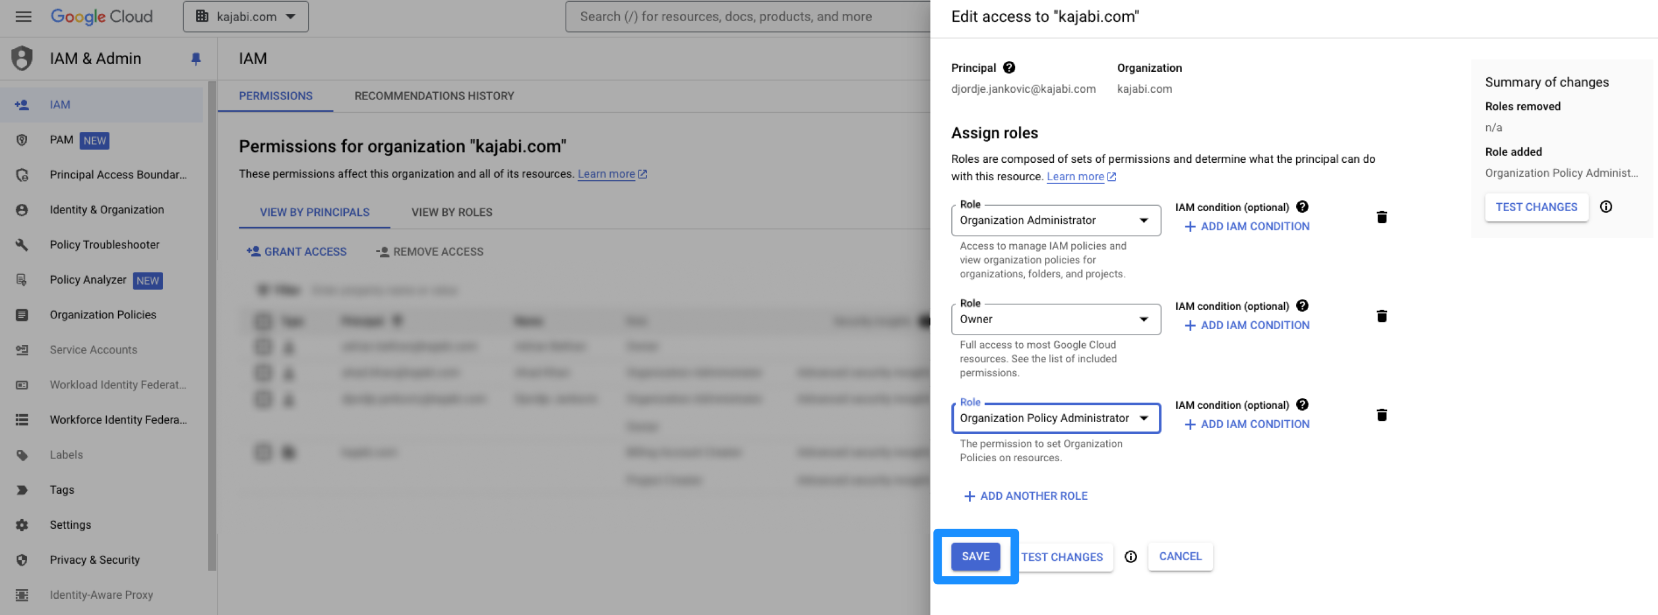
Task: Click the Policy Analyzer document icon
Action: (x=22, y=280)
